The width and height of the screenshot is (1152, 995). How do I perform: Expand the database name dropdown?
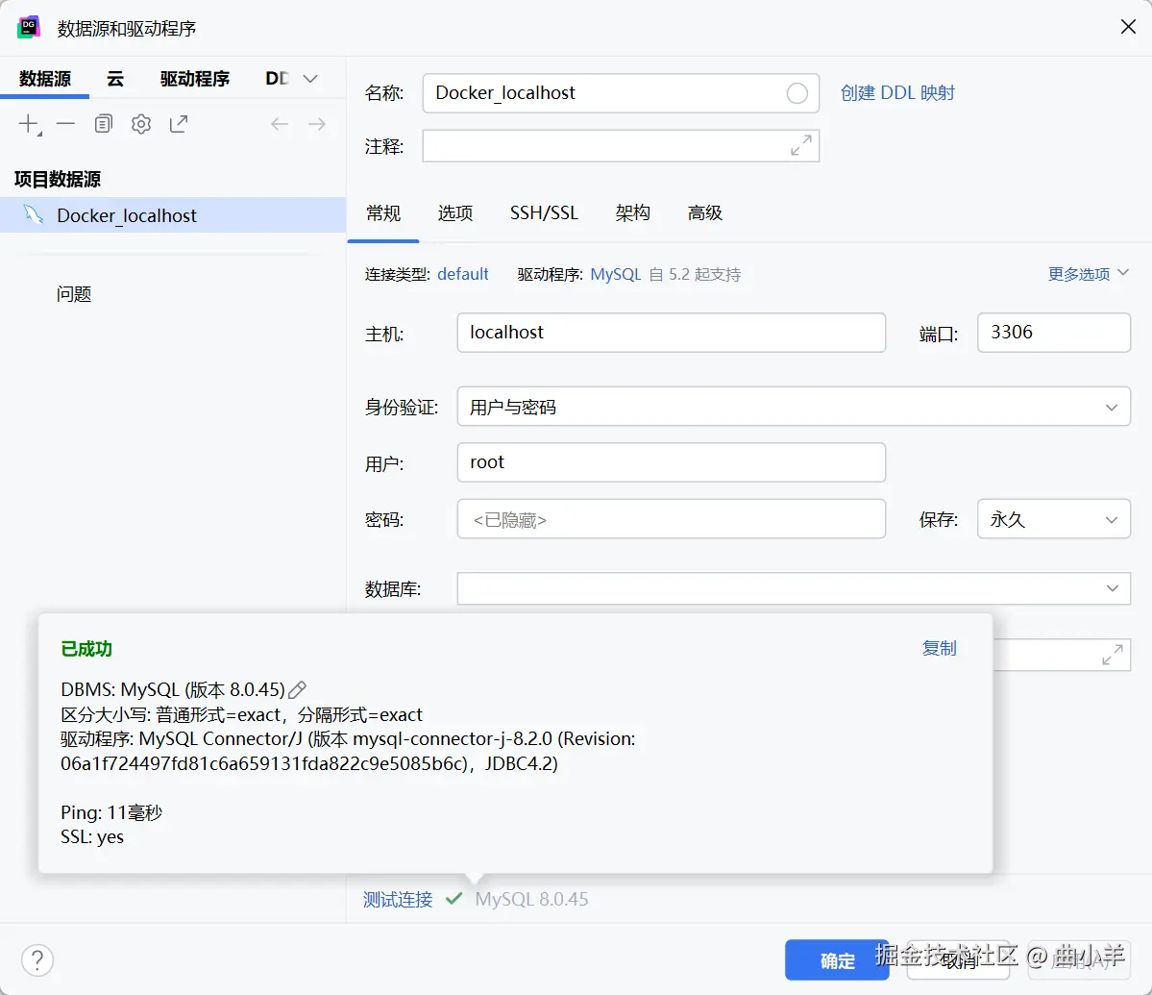[x=1113, y=588]
